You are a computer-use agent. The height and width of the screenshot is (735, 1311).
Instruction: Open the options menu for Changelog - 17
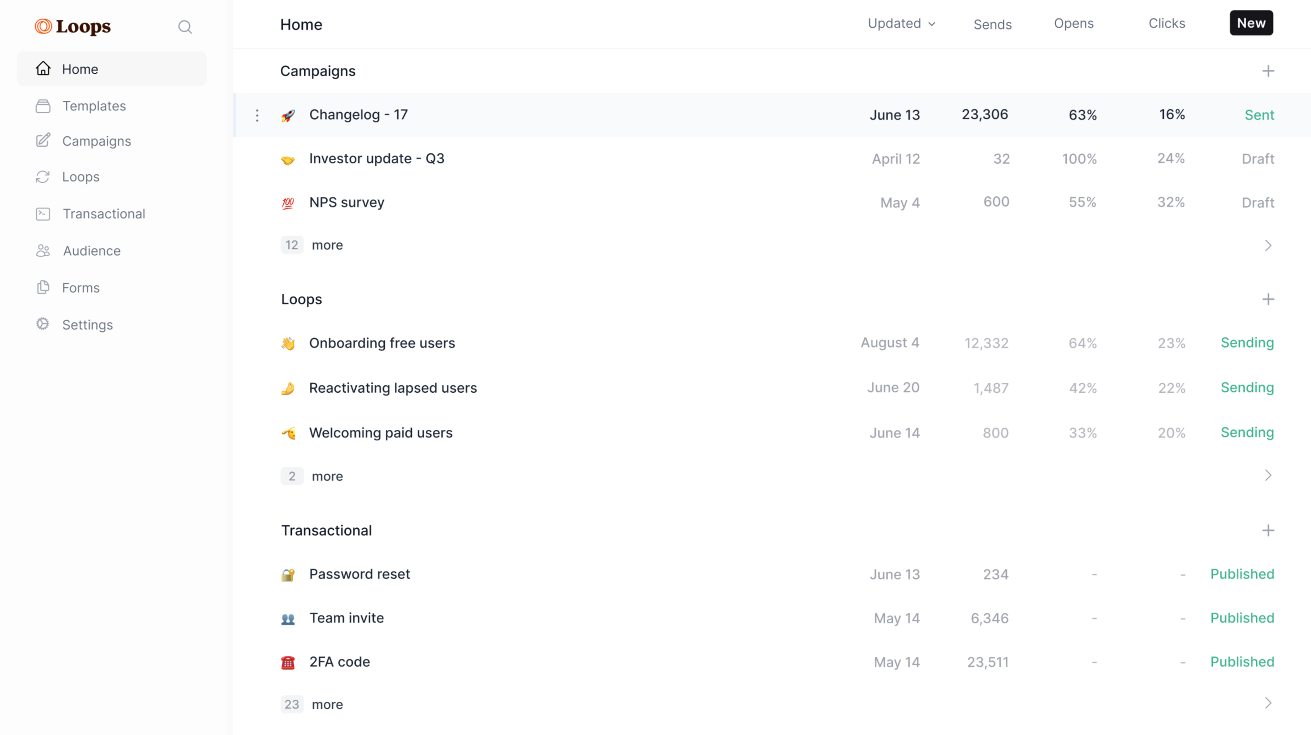(258, 116)
